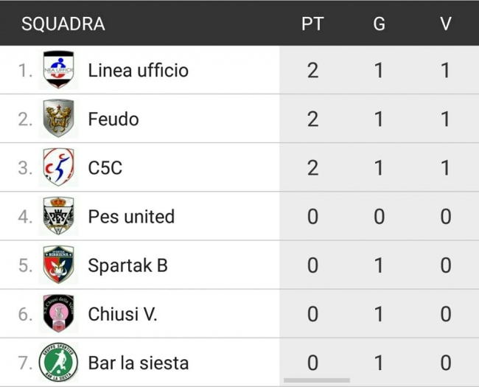Tap the Pes united crown crest
Viewport: 479px width, 387px height.
coord(58,216)
